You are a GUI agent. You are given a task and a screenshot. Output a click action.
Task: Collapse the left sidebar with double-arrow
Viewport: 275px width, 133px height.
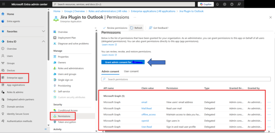tap(46, 129)
